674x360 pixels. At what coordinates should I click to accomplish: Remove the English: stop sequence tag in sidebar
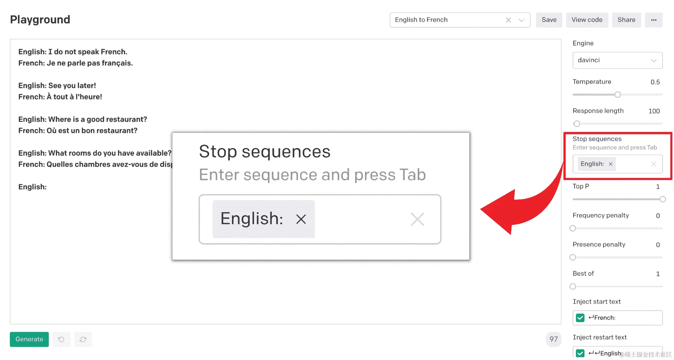(x=610, y=164)
